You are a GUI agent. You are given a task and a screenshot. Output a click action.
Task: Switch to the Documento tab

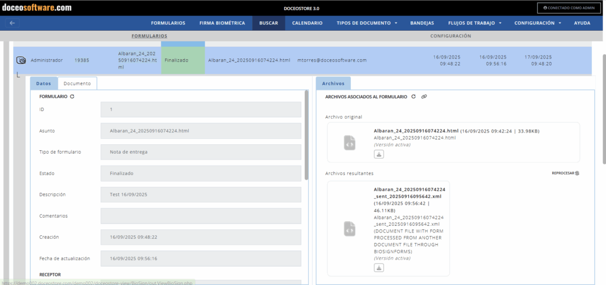pos(78,83)
